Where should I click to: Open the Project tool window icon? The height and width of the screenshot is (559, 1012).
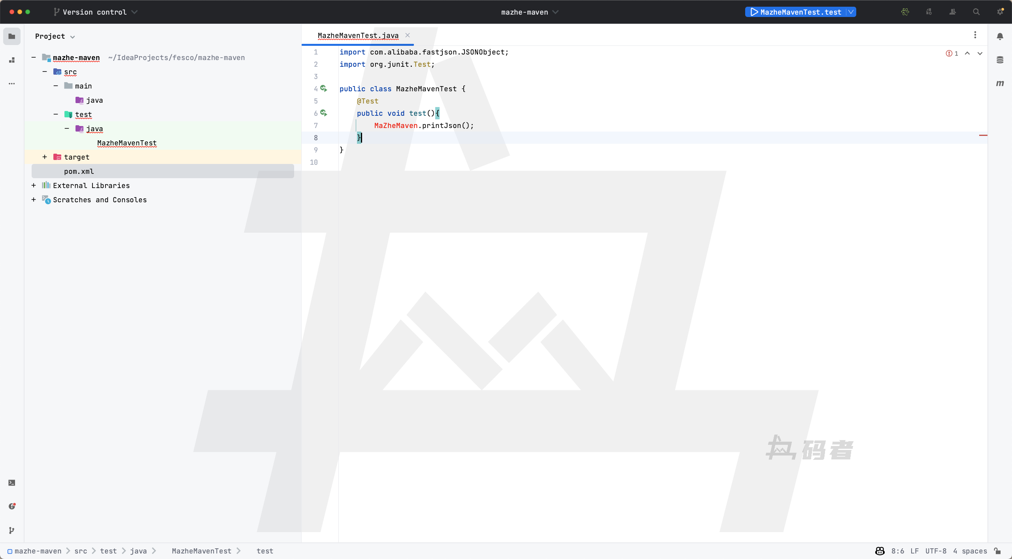tap(12, 36)
